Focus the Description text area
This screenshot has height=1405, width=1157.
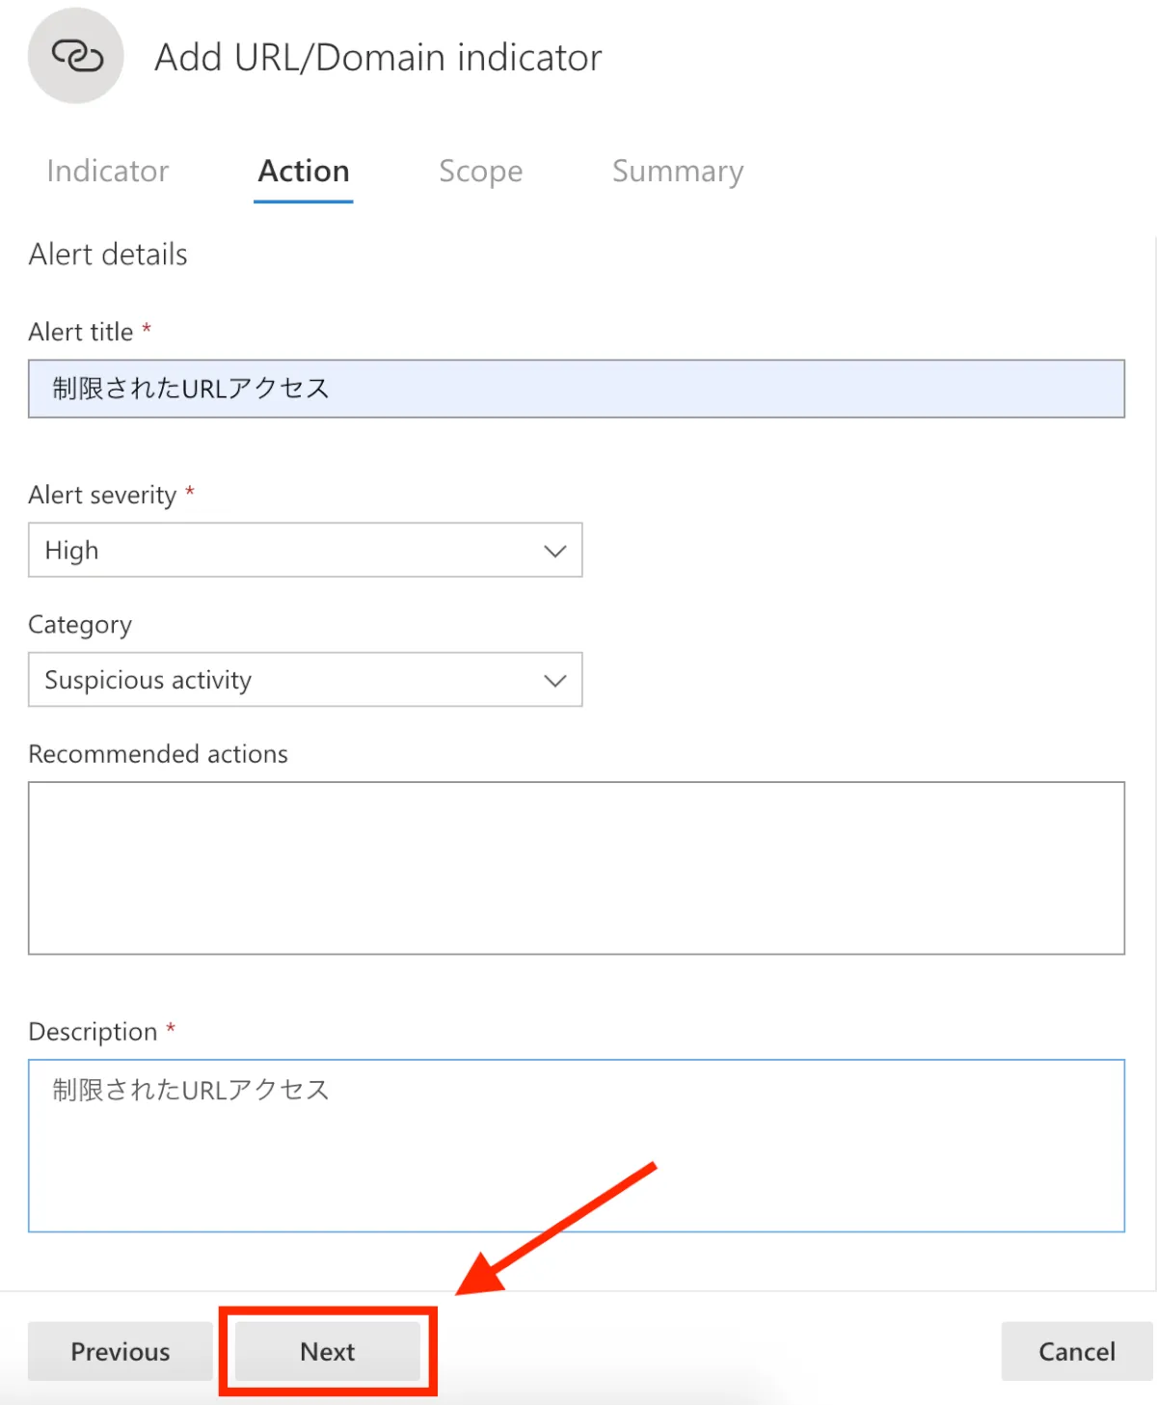pos(576,1146)
